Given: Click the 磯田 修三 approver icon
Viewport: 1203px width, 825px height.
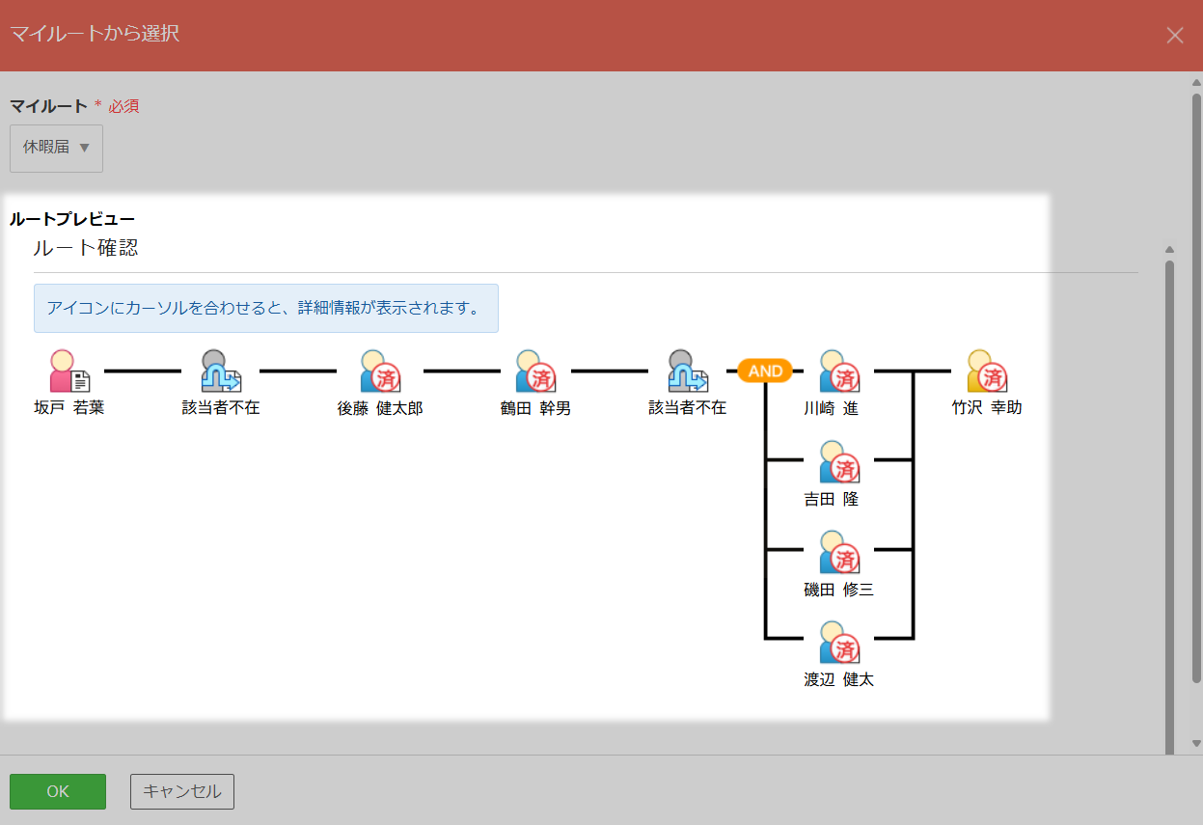Looking at the screenshot, I should (x=838, y=552).
